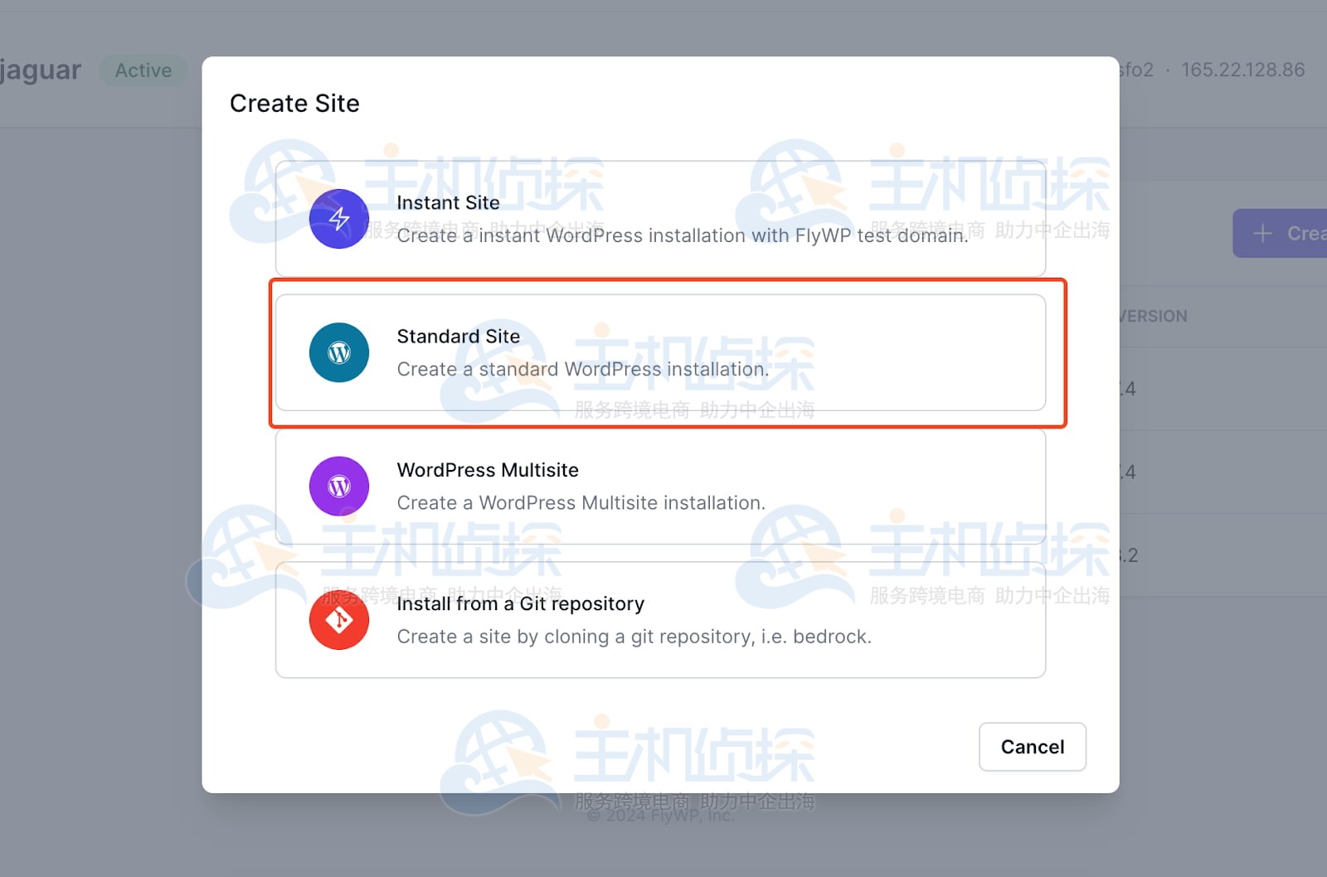Click the VERSION column header
Viewport: 1327px width, 877px height.
pyautogui.click(x=1153, y=316)
